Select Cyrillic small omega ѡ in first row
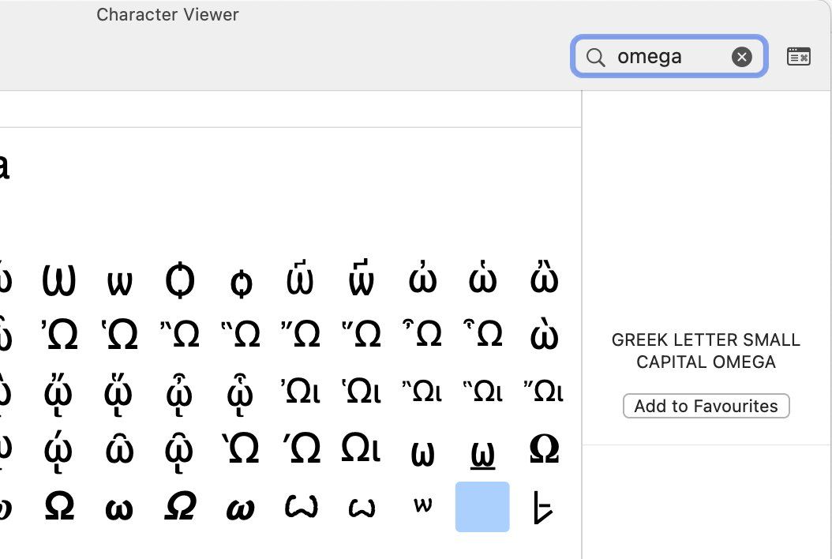Image resolution: width=832 pixels, height=559 pixels. (x=120, y=283)
